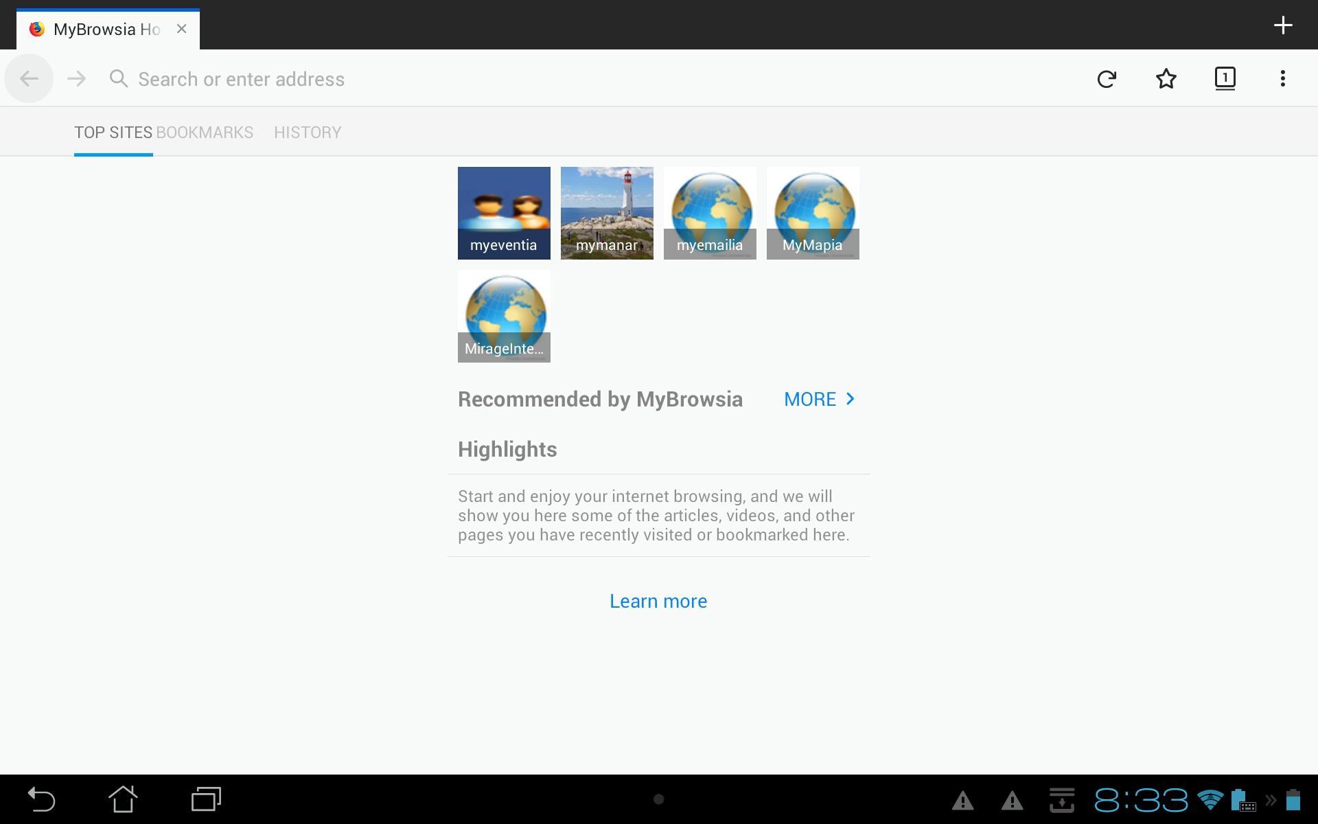Tap the Android back button

tap(41, 799)
